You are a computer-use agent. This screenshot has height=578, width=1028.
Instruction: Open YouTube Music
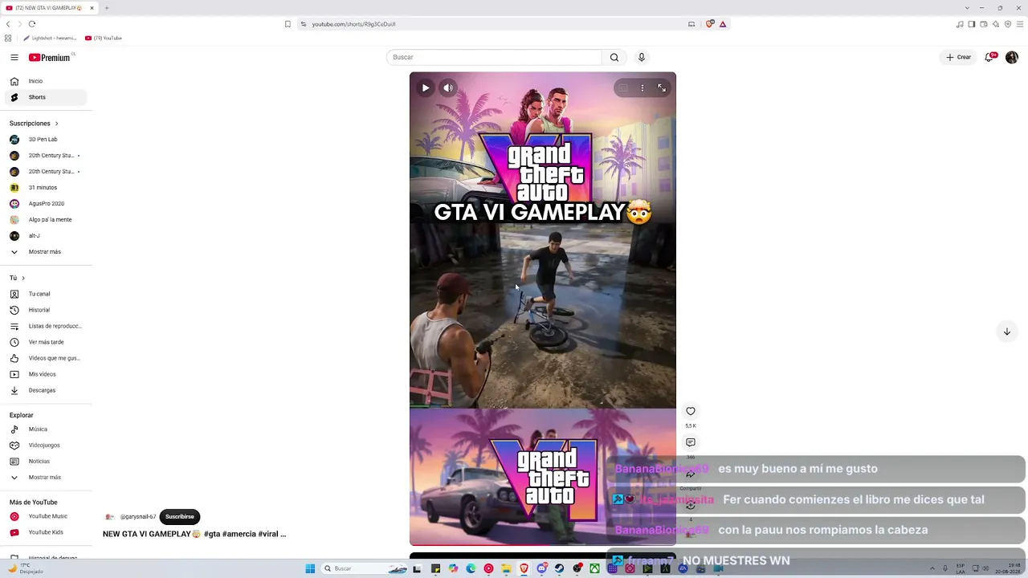(45, 516)
